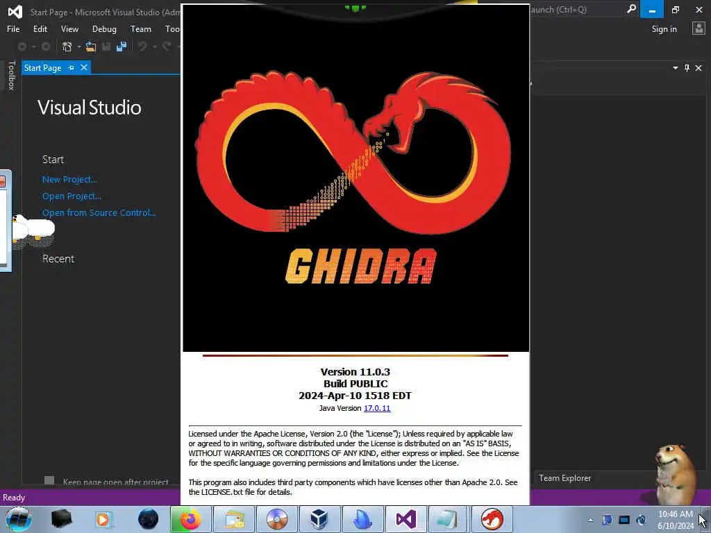Click the Visual Studio logo in title bar
This screenshot has width=711, height=533.
click(15, 11)
